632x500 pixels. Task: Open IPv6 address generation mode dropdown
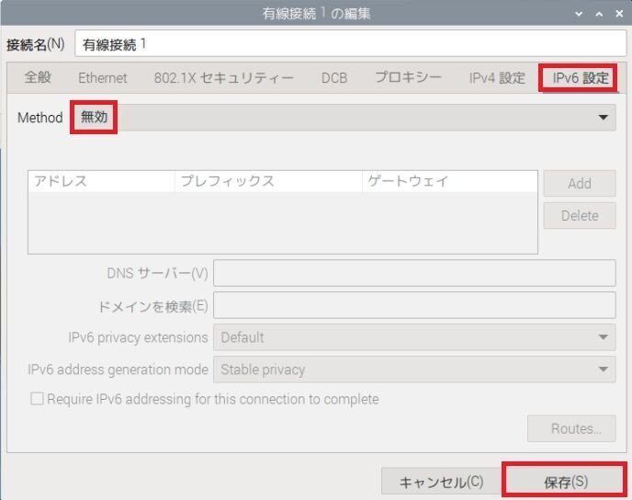coord(414,369)
